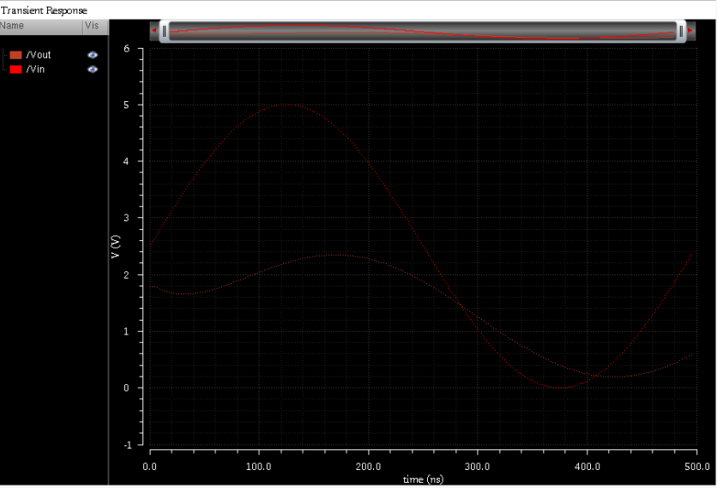Toggle visibility of the /Vin signal

click(x=93, y=69)
